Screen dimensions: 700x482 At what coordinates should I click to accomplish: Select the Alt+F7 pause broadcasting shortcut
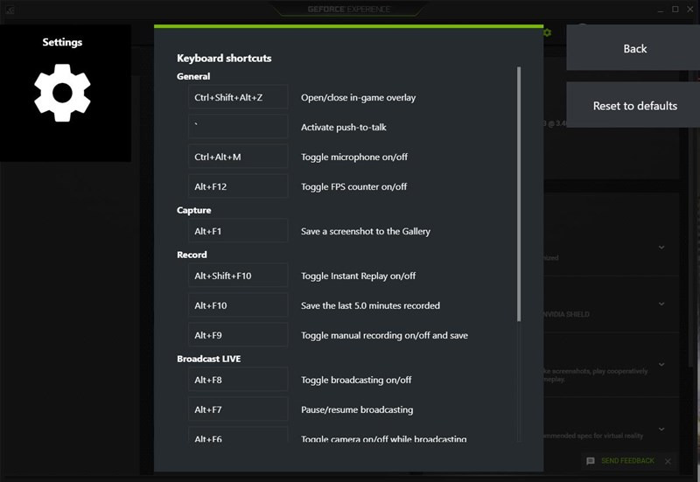(x=238, y=409)
